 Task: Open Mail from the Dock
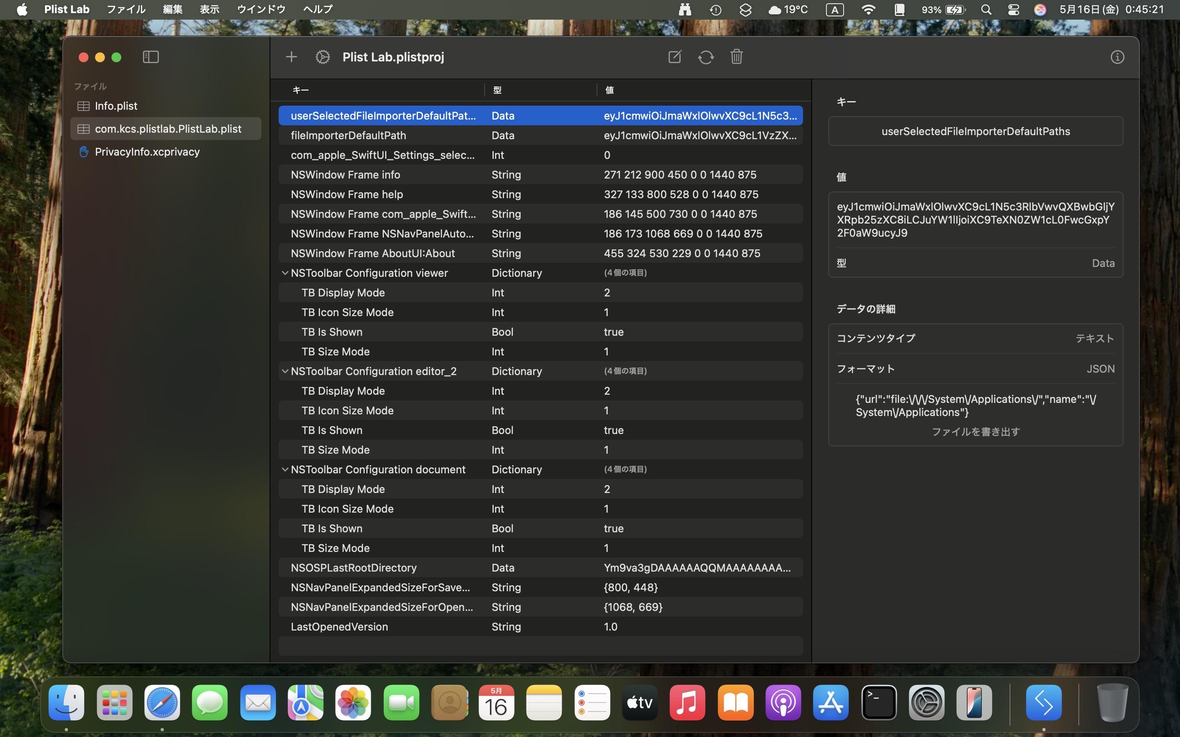tap(257, 702)
